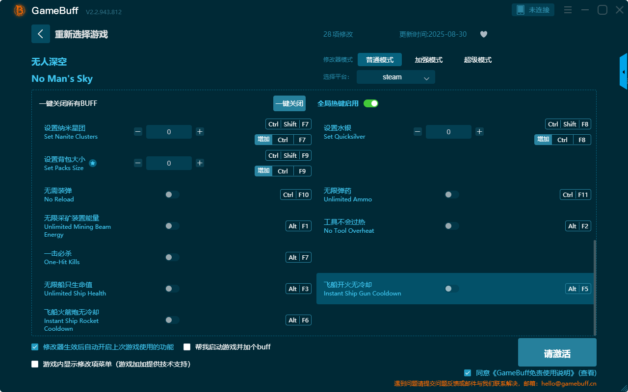
Task: Enable Unlimited Ammo toggle
Action: tap(452, 195)
